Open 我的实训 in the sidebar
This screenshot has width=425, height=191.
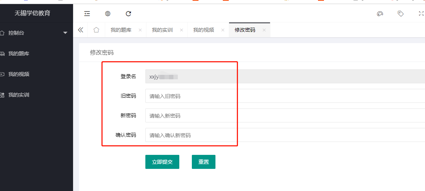(19, 95)
